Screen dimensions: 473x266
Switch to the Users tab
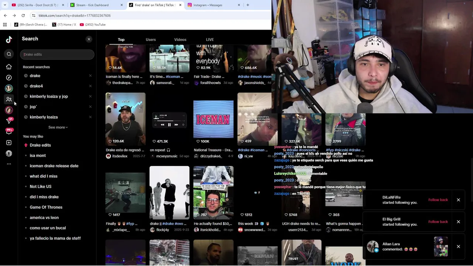pos(151,40)
